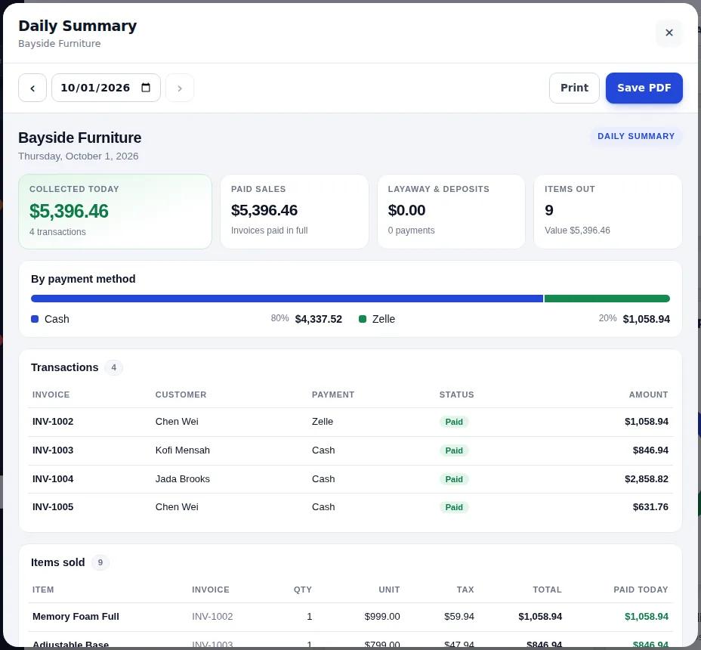
Task: Click the blue Cash bar segment
Action: 286,299
